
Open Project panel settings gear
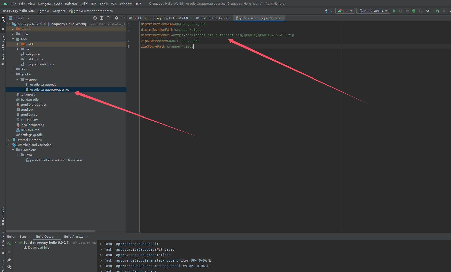pyautogui.click(x=116, y=18)
